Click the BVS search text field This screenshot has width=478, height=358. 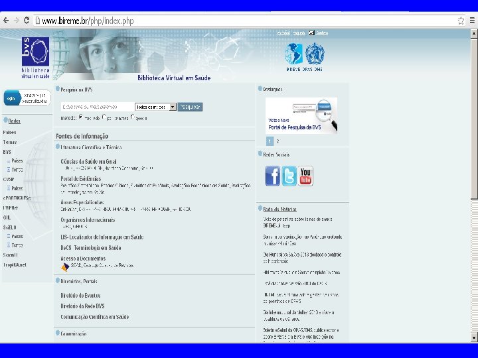97,107
